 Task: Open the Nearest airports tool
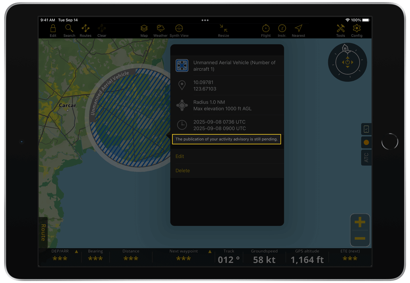click(x=298, y=31)
